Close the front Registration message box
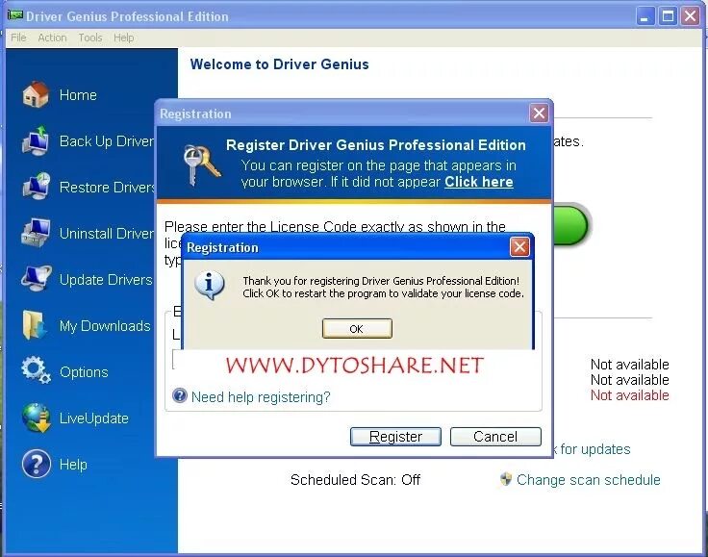This screenshot has height=557, width=708. pos(519,247)
